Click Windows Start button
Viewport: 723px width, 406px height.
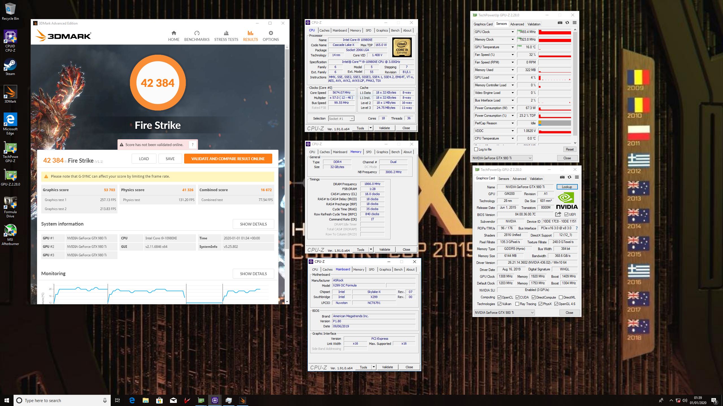point(7,400)
